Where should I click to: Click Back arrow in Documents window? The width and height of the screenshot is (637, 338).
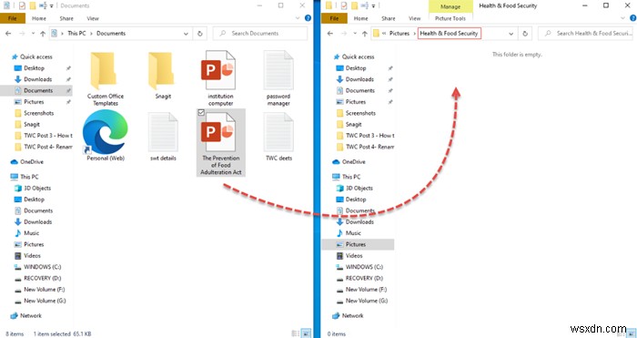click(x=8, y=34)
